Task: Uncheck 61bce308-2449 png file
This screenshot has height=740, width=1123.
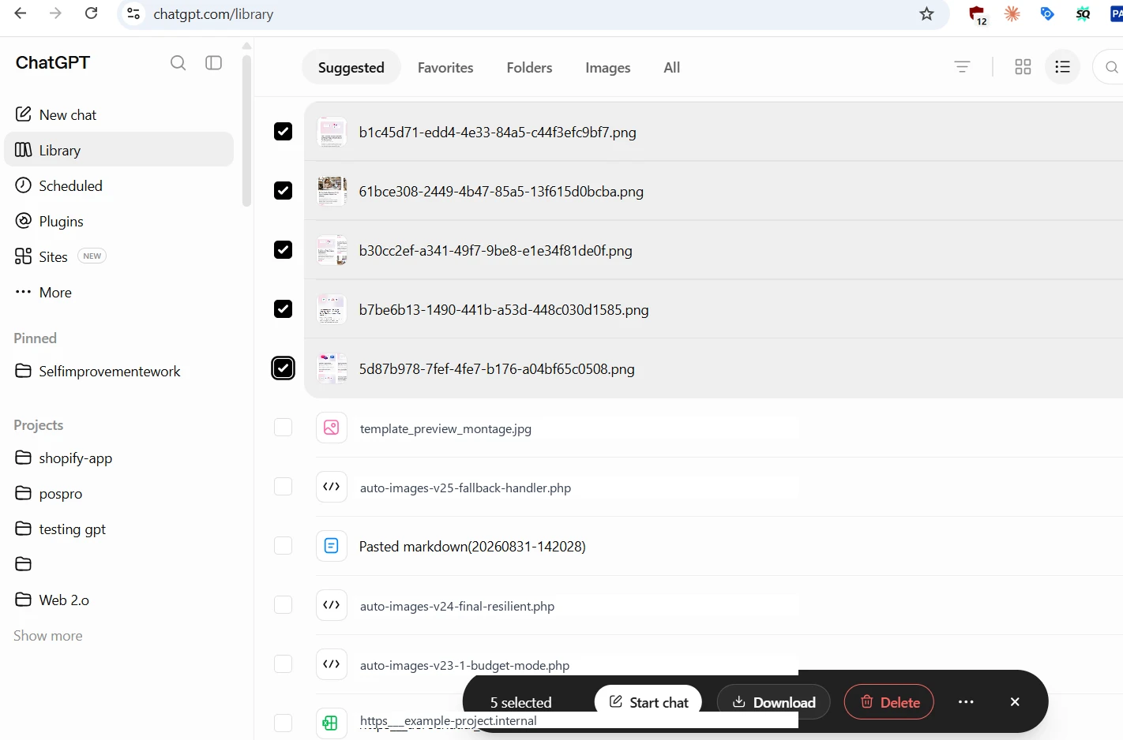Action: pyautogui.click(x=283, y=191)
